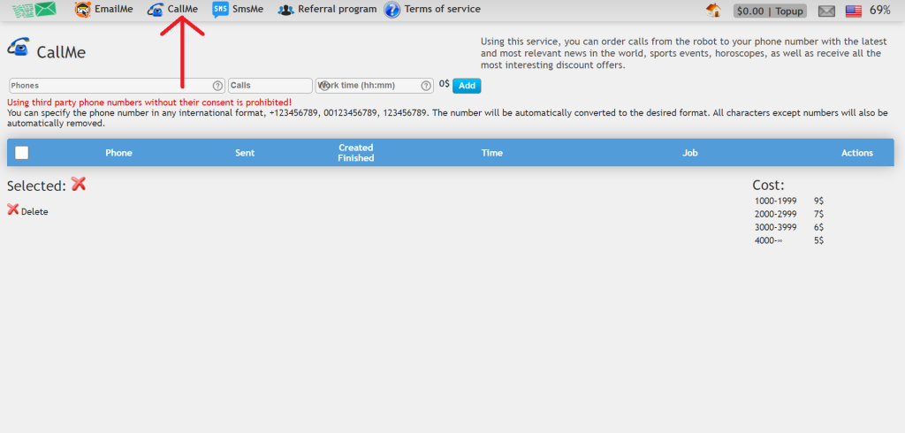The image size is (905, 433).
Task: Open messages envelope icon in header
Action: (826, 11)
